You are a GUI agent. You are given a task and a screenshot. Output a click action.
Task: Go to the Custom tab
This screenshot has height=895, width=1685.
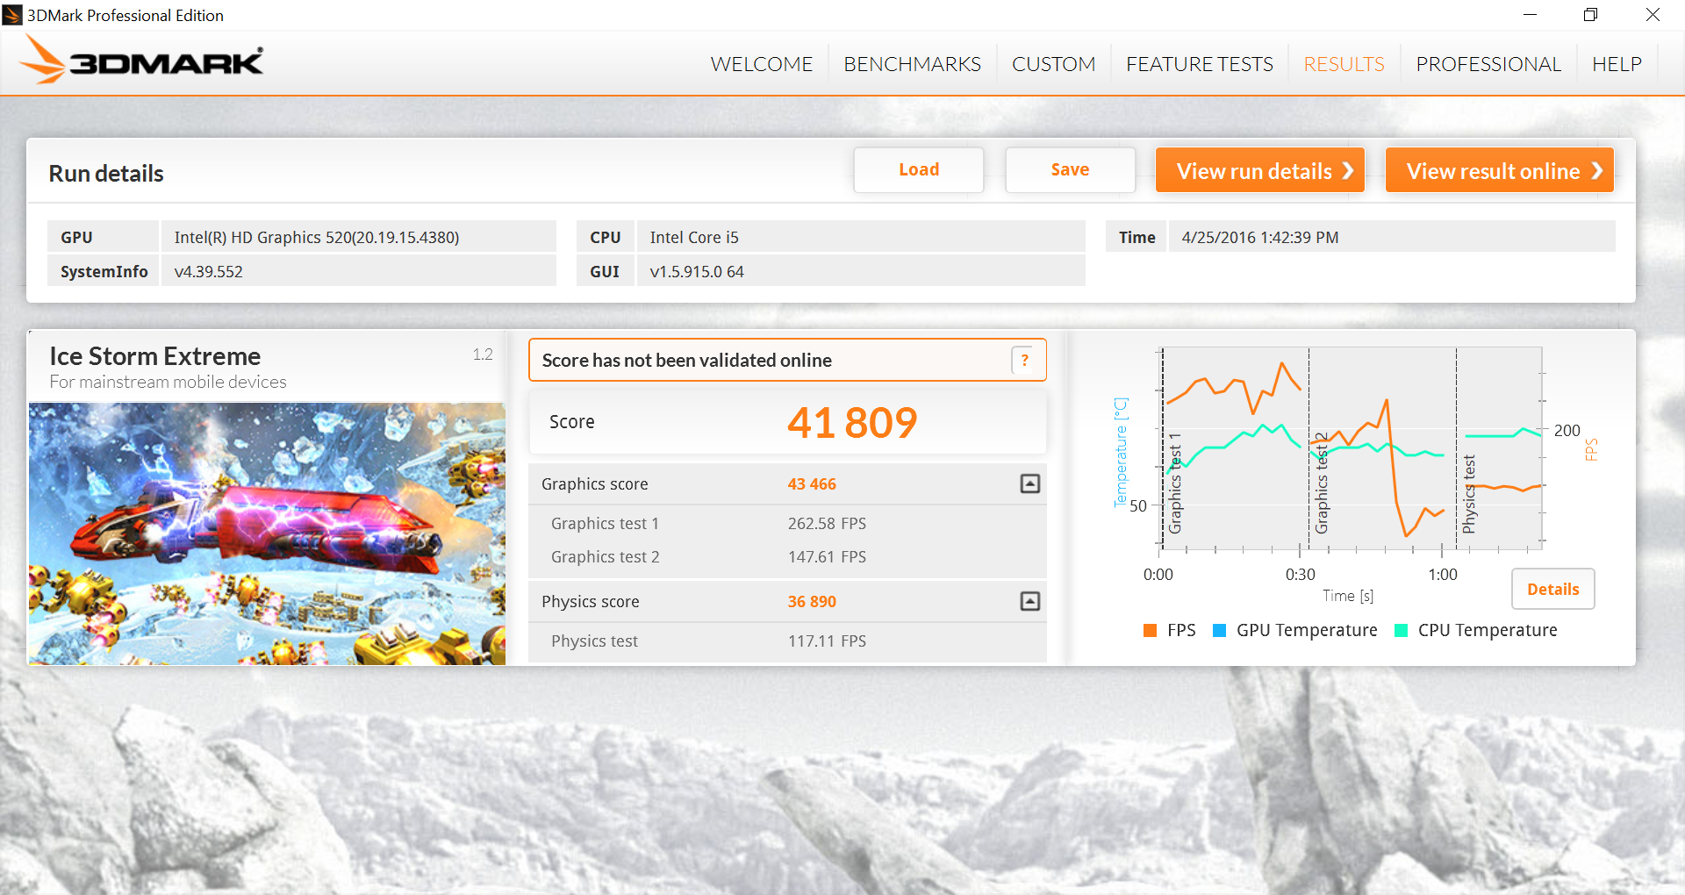point(1053,64)
